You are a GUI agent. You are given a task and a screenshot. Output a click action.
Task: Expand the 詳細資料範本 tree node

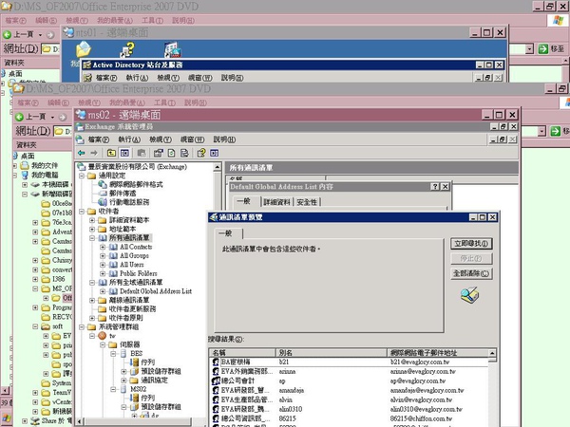[x=92, y=220]
